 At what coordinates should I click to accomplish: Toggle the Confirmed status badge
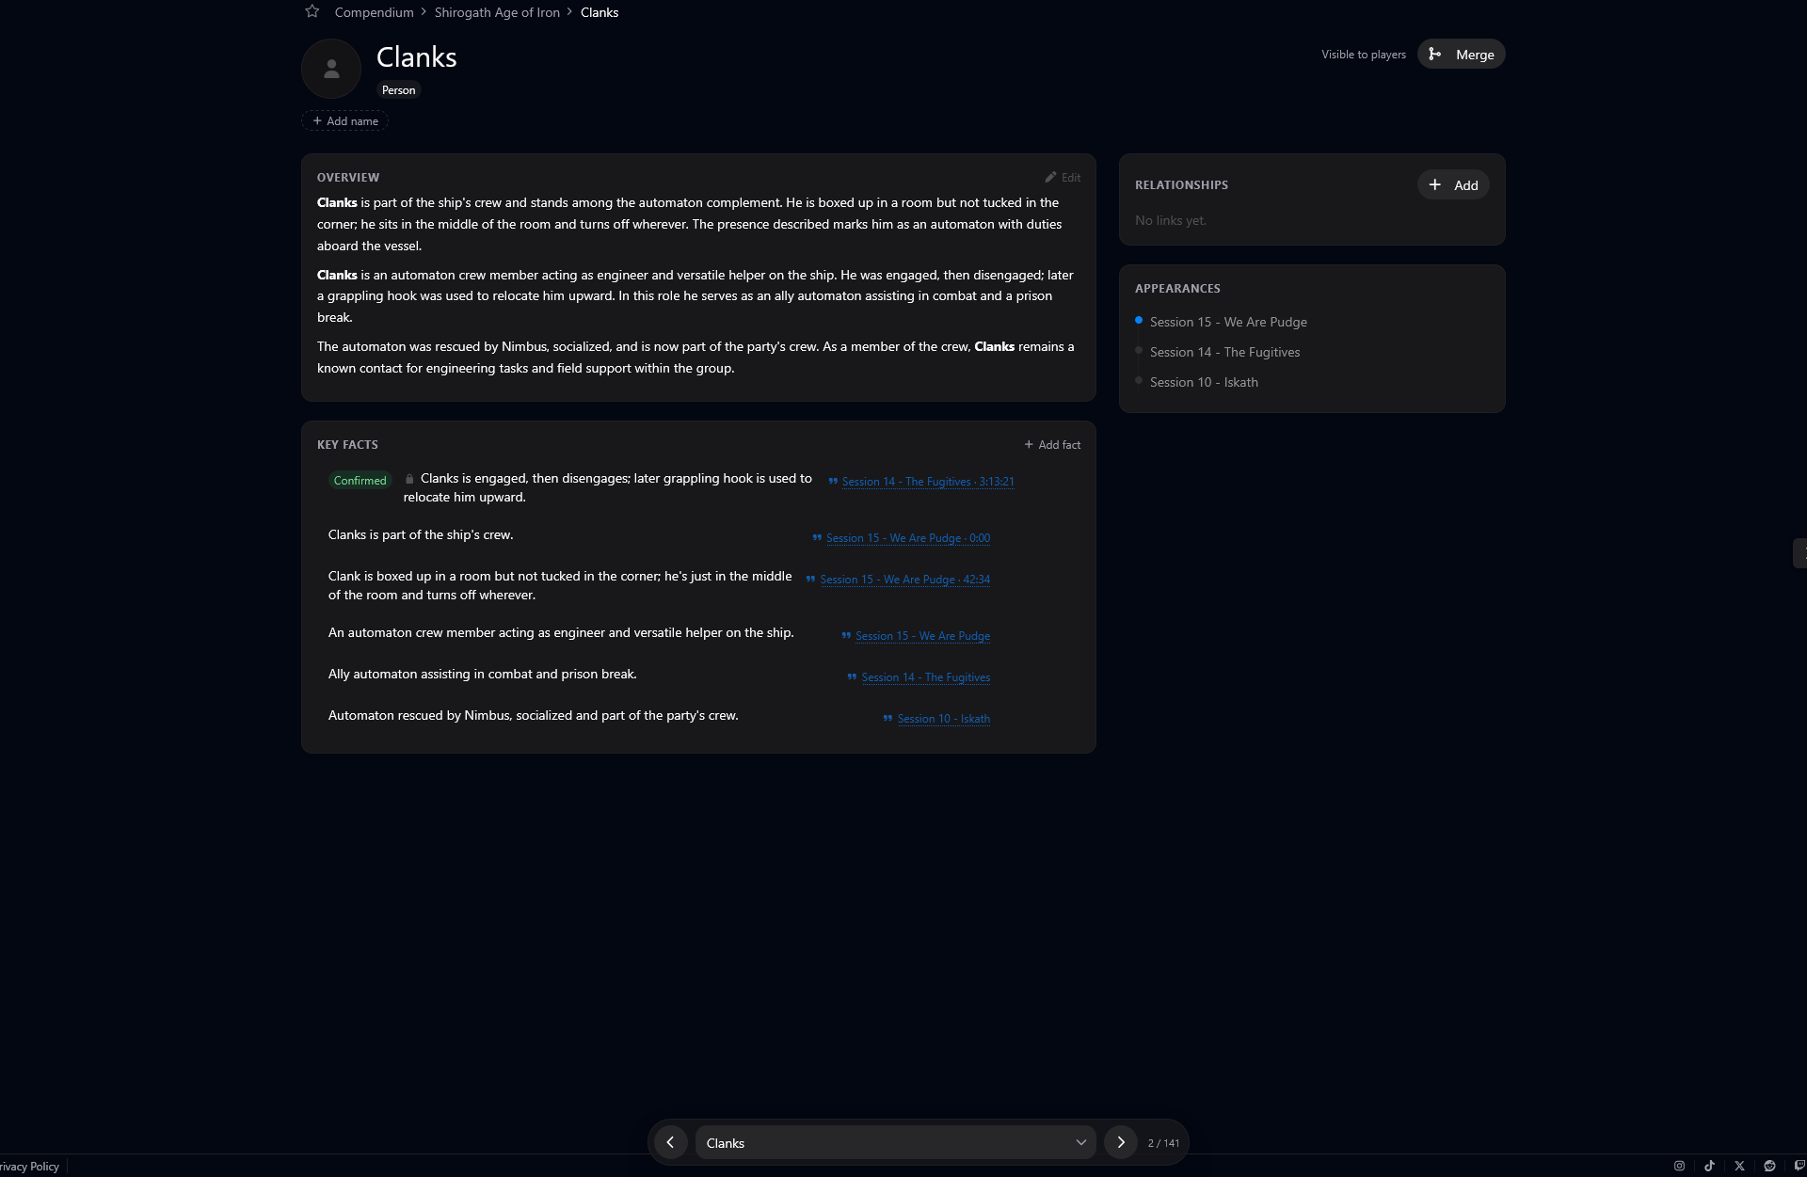(360, 480)
